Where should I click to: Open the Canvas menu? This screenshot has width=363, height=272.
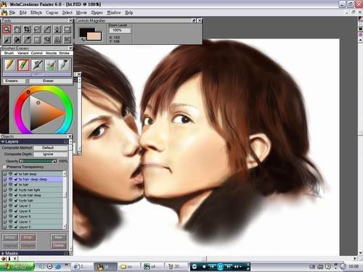click(x=52, y=12)
